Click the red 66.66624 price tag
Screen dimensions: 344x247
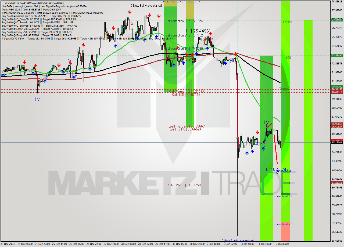point(337,127)
